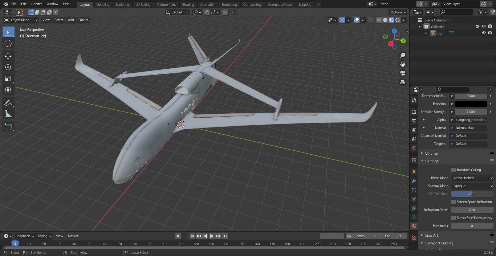This screenshot has height=256, width=496.
Task: Toggle X-ray view in viewport header
Action: tap(371, 20)
